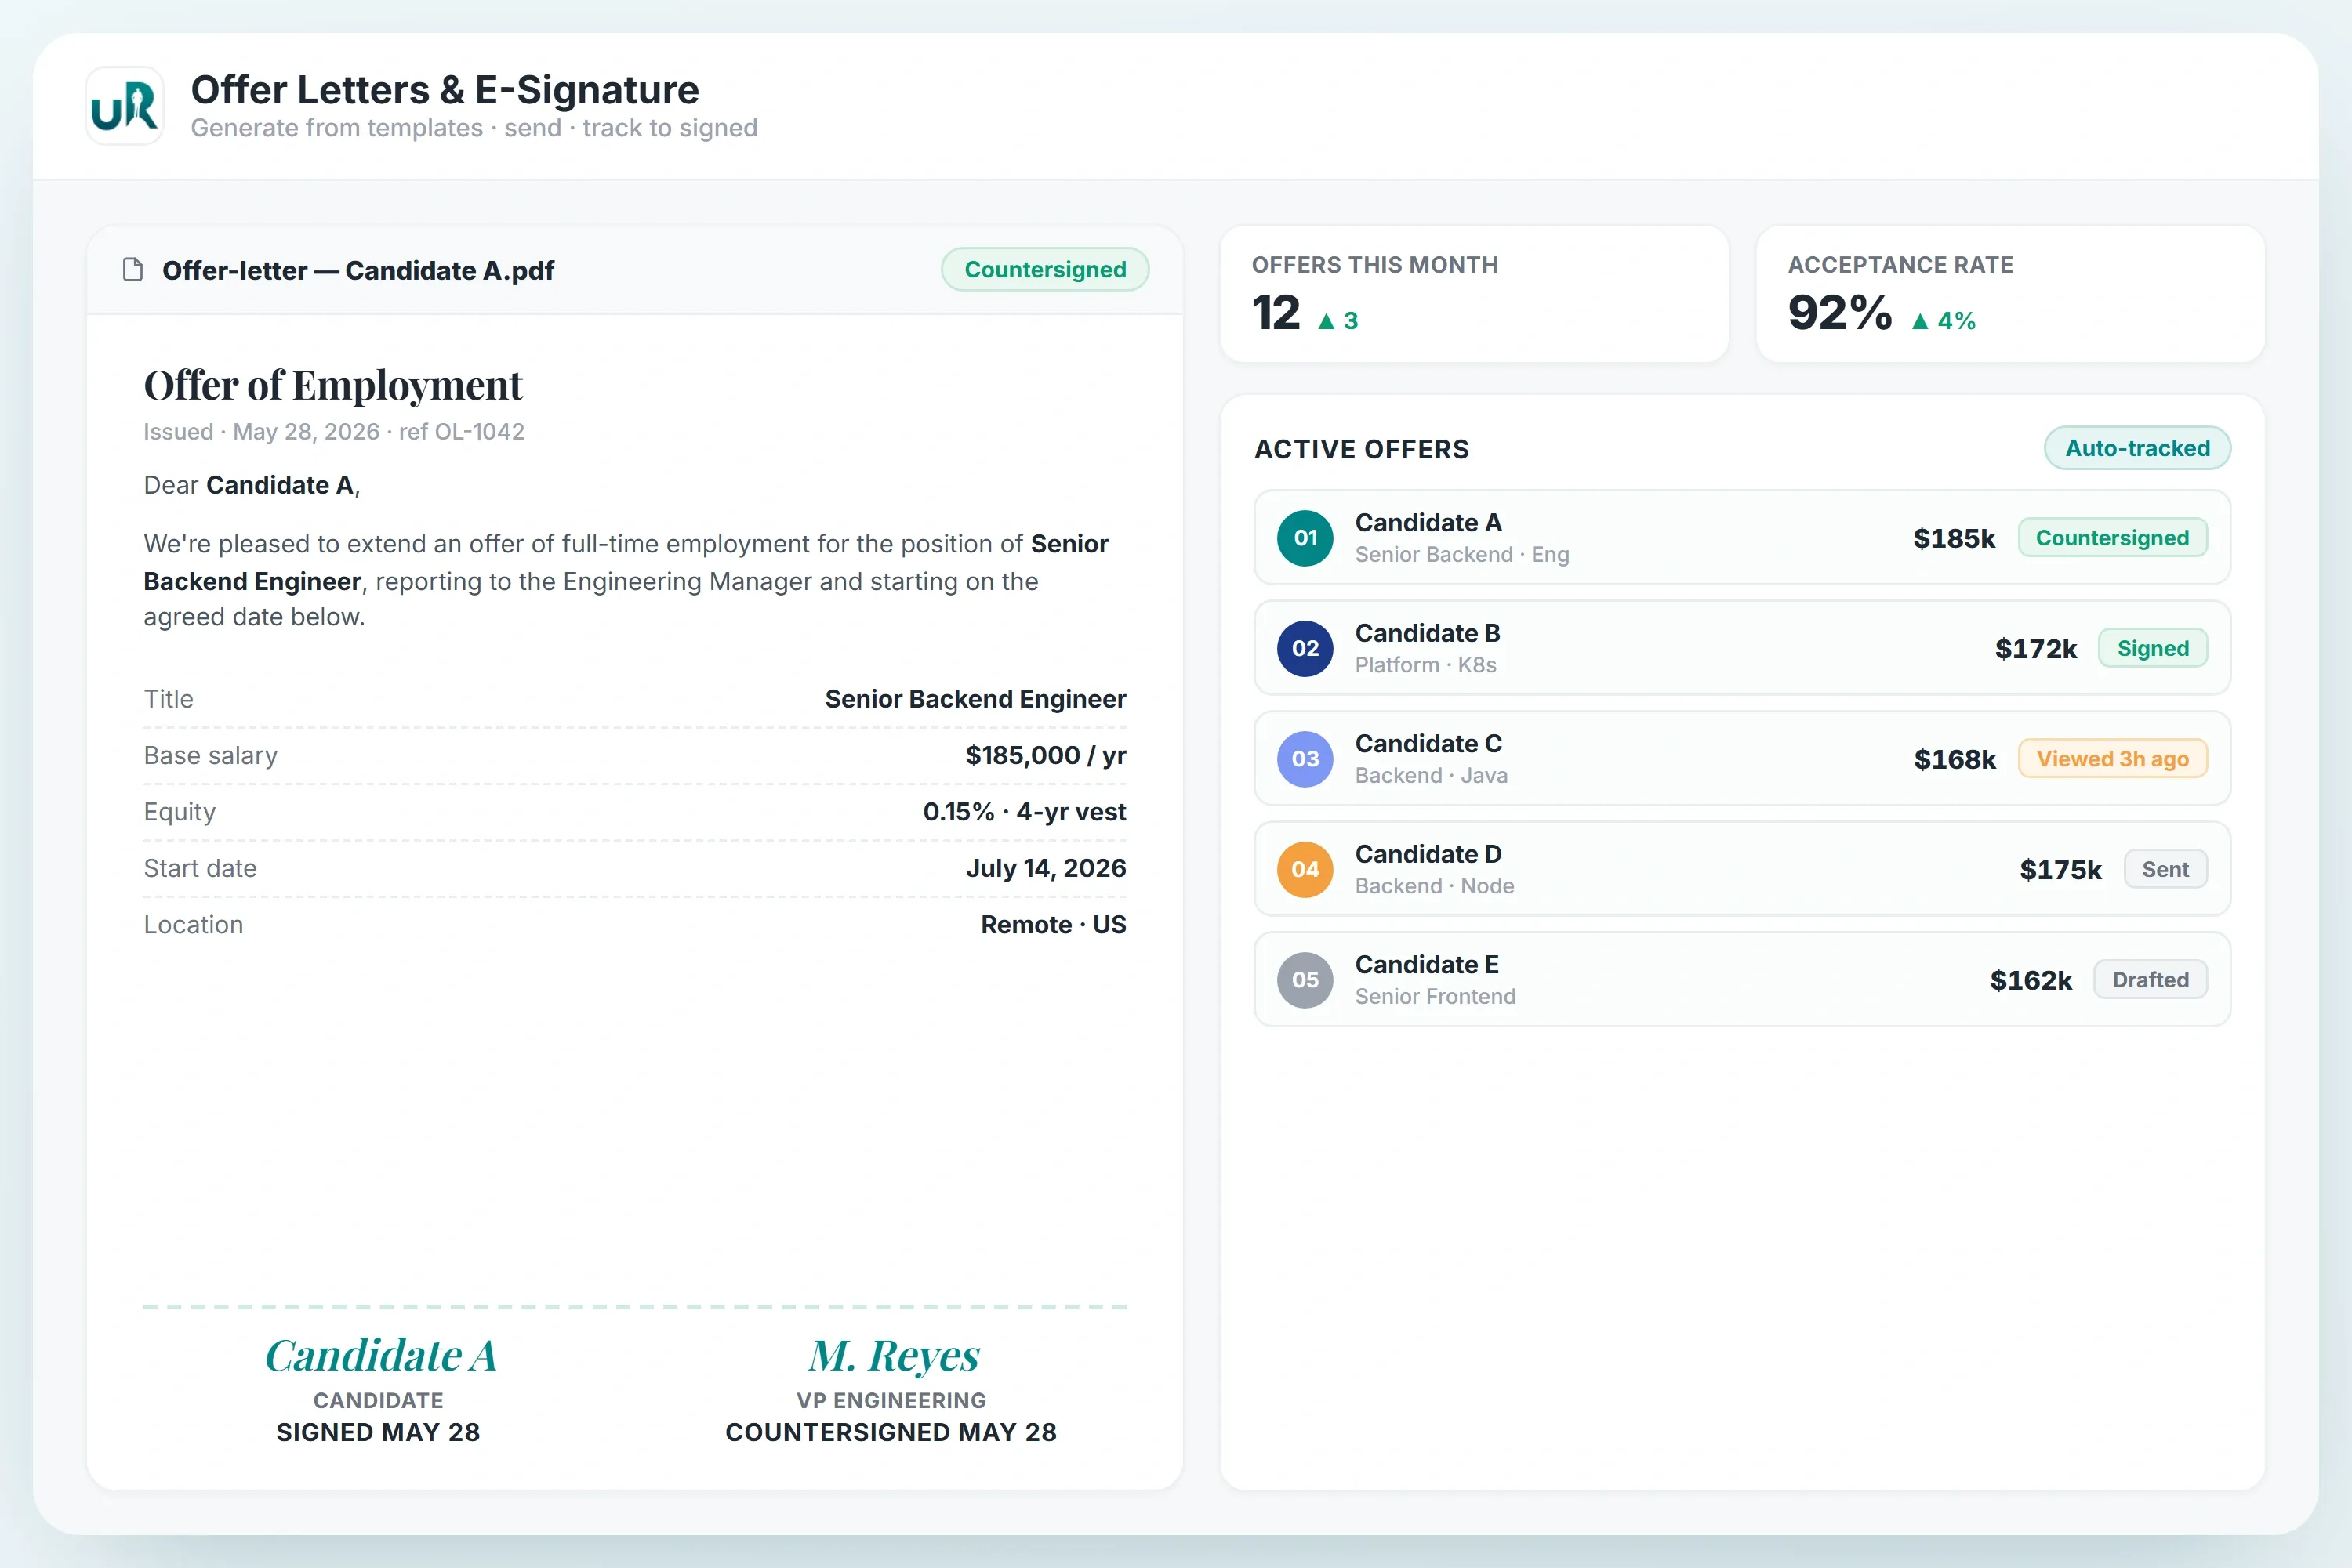Click the green up arrow beside 3
Viewport: 2352px width, 1568px height.
(x=1326, y=321)
